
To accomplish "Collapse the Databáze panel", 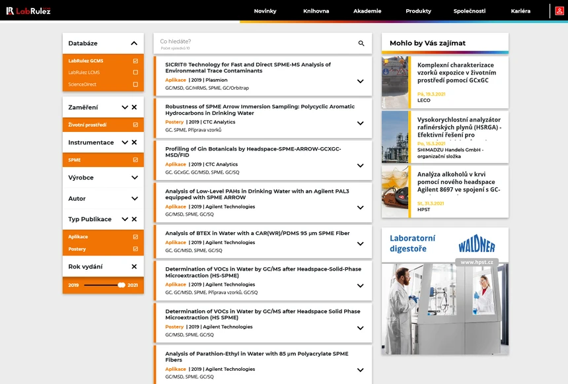I will 134,44.
